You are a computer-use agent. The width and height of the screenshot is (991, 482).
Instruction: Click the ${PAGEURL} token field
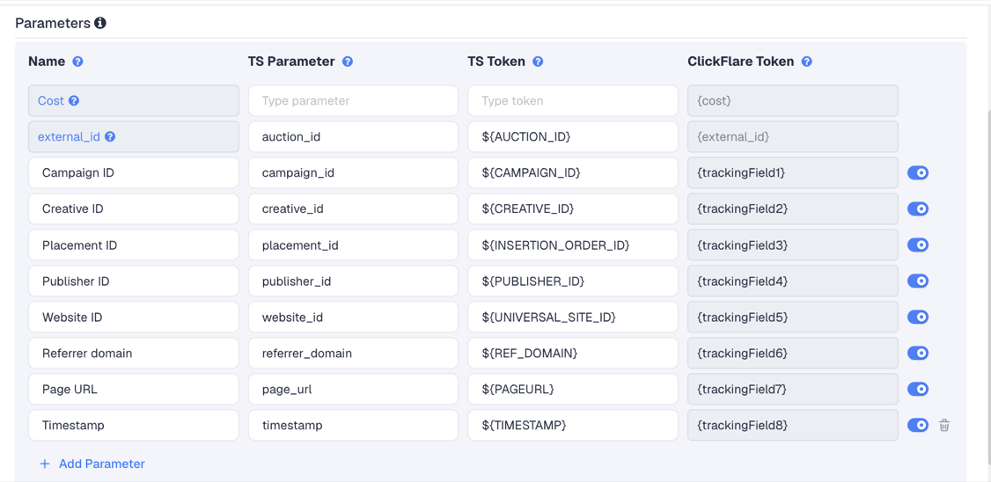[573, 389]
